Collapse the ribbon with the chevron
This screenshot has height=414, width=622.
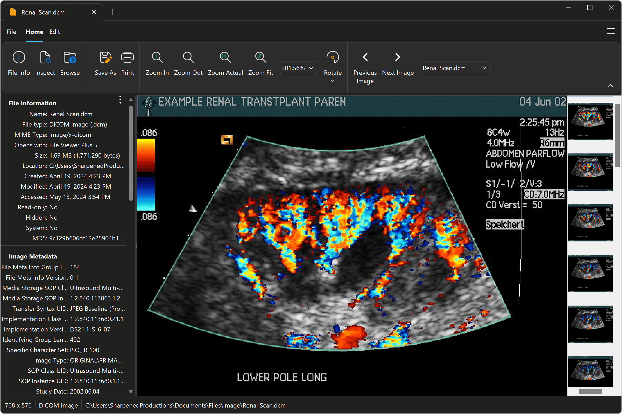tap(610, 86)
